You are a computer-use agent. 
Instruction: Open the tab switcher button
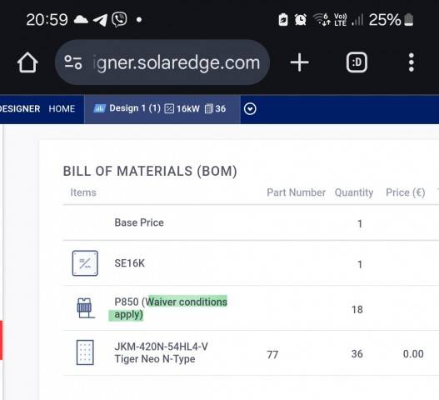click(x=357, y=62)
